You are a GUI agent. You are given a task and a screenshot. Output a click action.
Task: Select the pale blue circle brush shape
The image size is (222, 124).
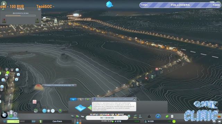[53, 111]
